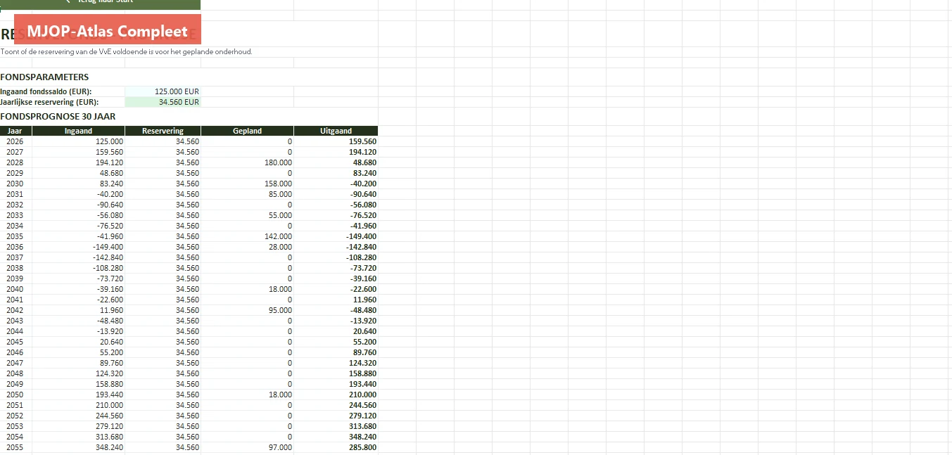This screenshot has width=952, height=455.
Task: Select Gepland value 95.000 in 2042
Action: pyautogui.click(x=247, y=310)
